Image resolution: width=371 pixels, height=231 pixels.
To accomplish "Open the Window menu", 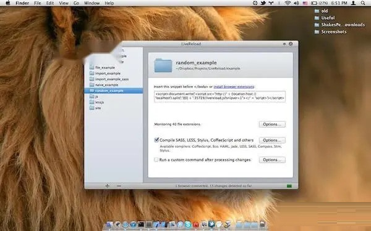I will pyautogui.click(x=92, y=3).
